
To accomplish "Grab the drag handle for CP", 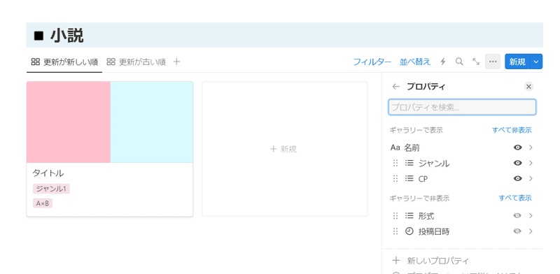I will (395, 178).
